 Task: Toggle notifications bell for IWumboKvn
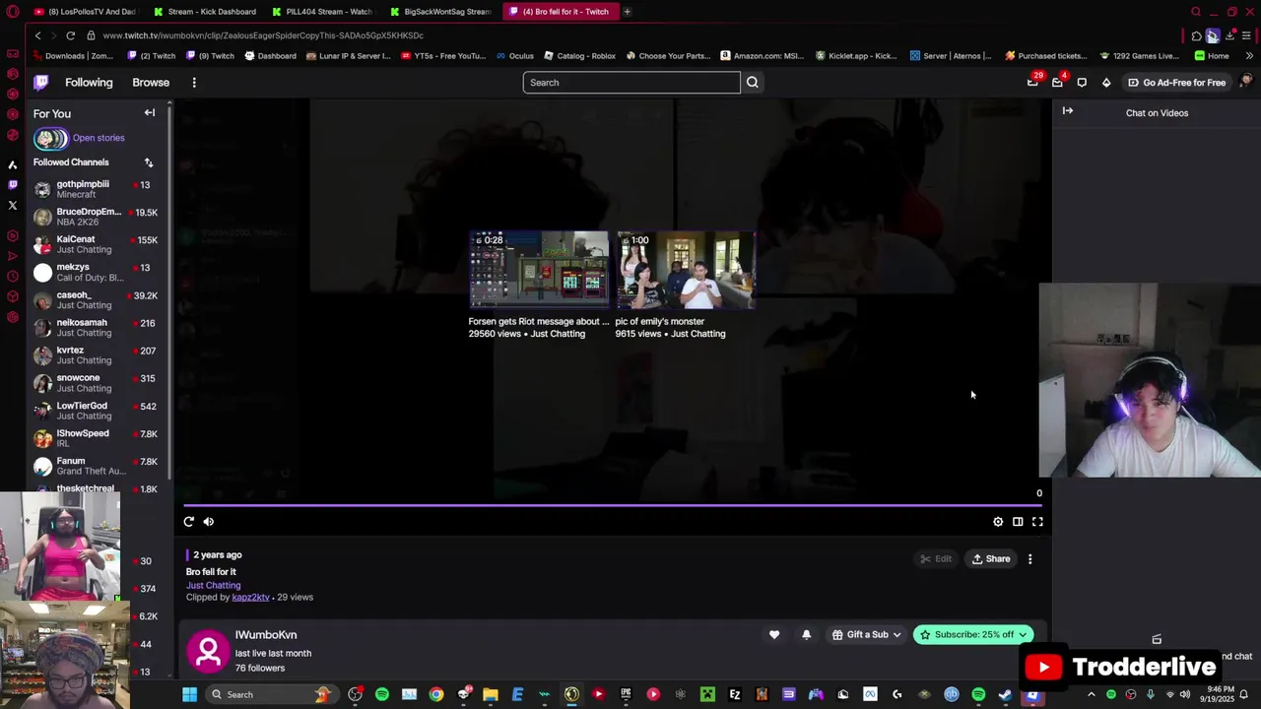[806, 635]
